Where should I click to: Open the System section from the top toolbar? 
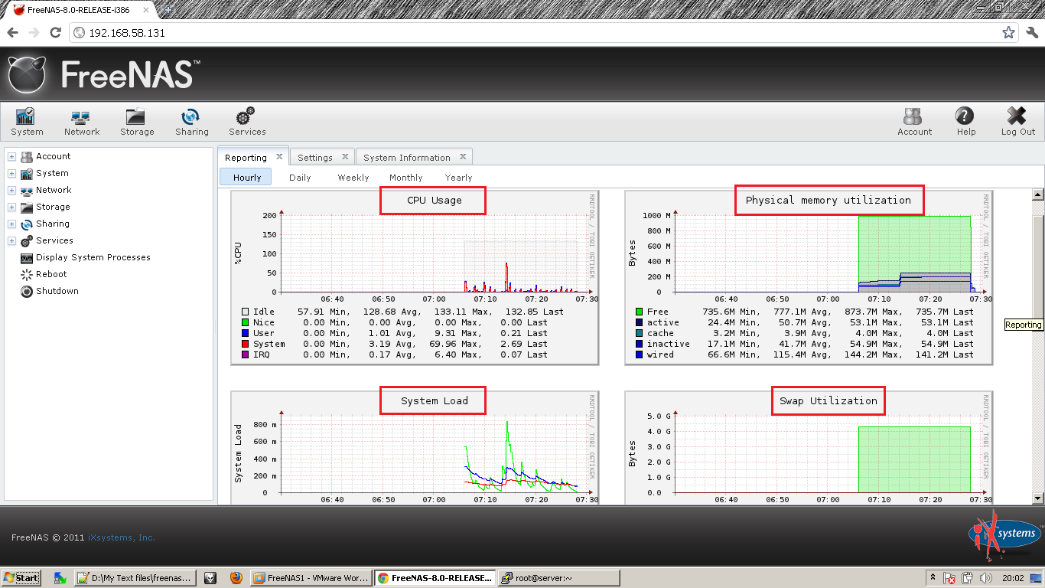tap(26, 122)
